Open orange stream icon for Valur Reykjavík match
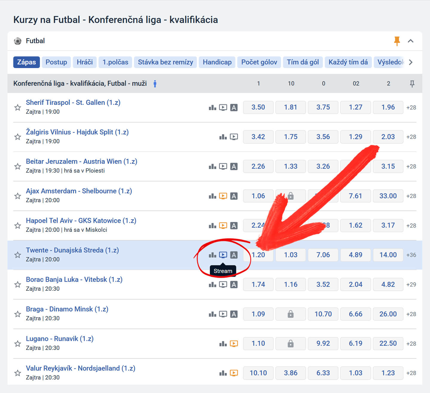The image size is (430, 393). point(234,373)
